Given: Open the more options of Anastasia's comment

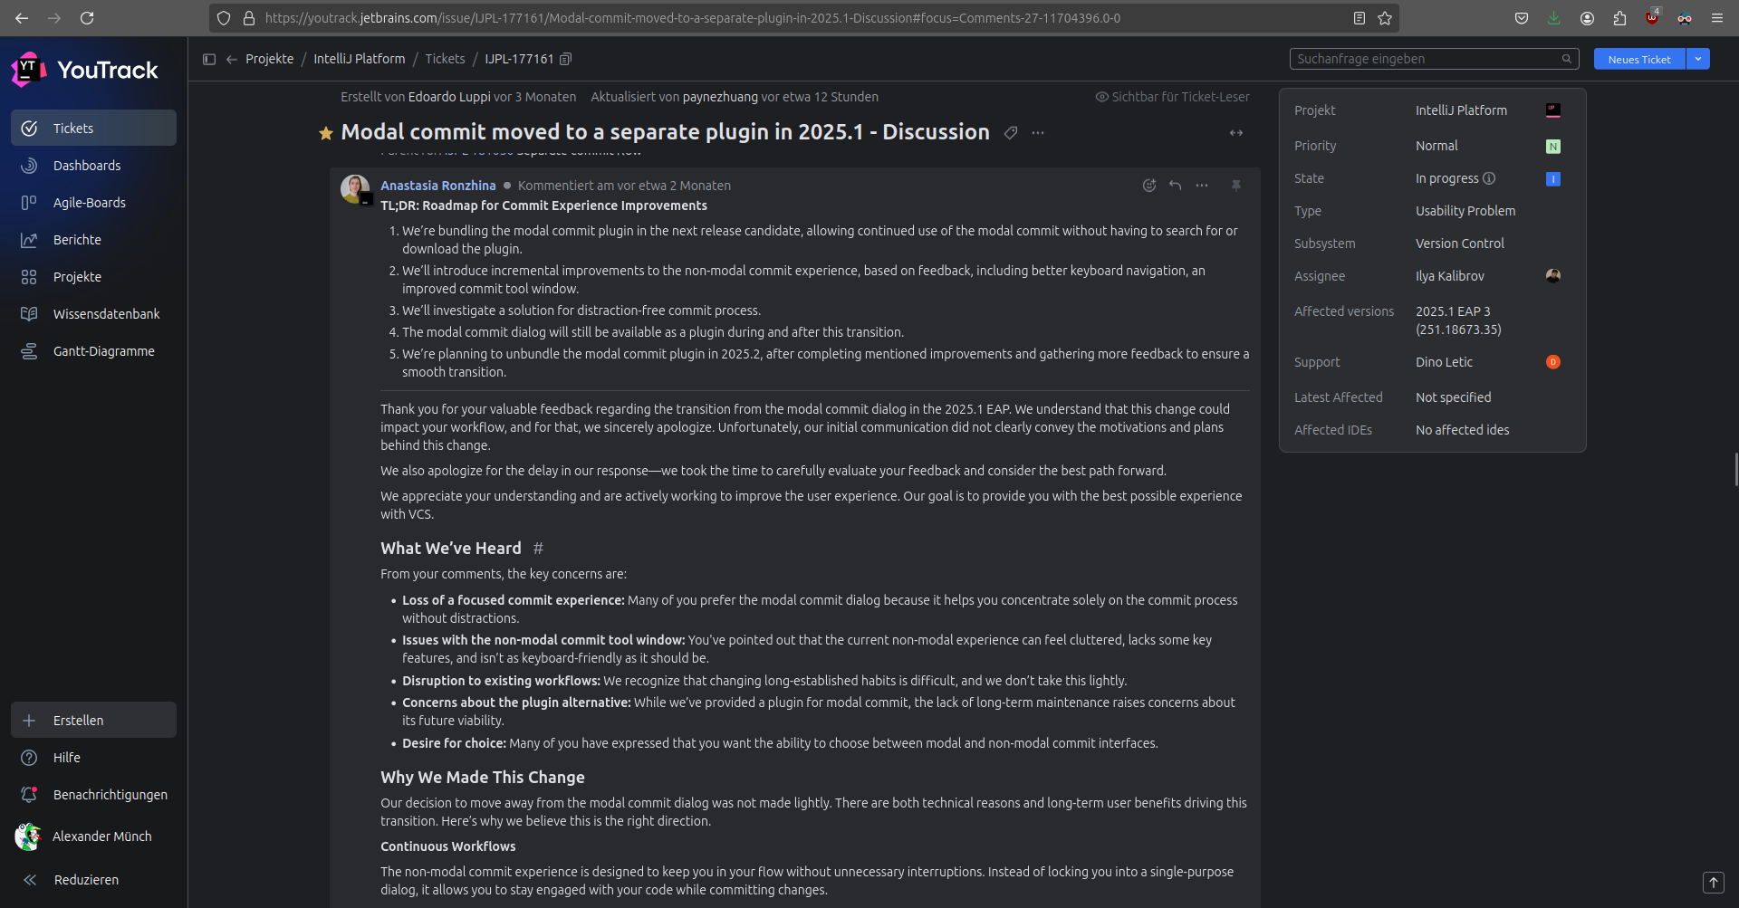Looking at the screenshot, I should [1202, 186].
